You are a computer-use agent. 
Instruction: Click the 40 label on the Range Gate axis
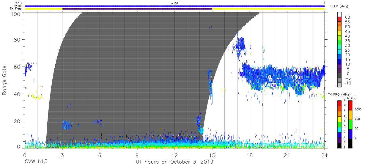17,94
